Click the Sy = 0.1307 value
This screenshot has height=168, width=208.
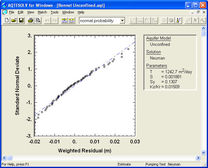click(x=163, y=82)
